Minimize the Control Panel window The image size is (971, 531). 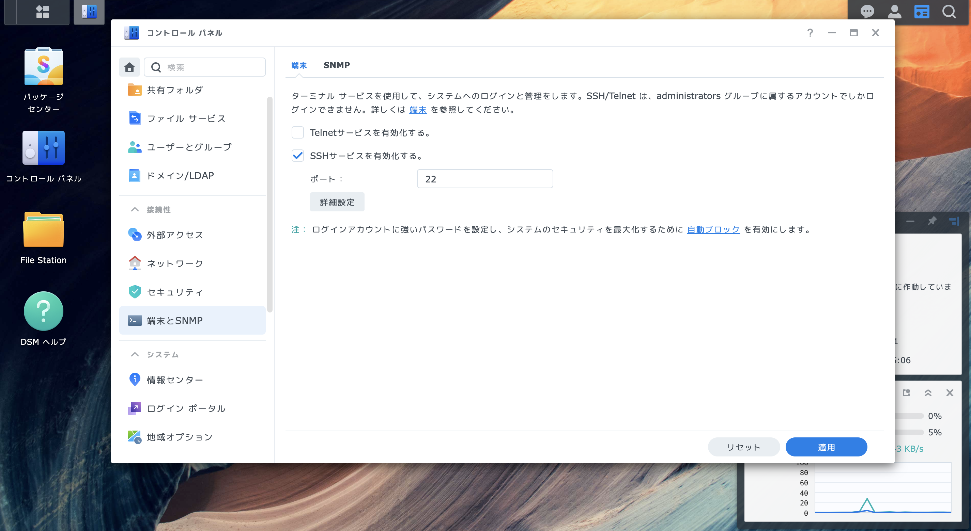(832, 33)
